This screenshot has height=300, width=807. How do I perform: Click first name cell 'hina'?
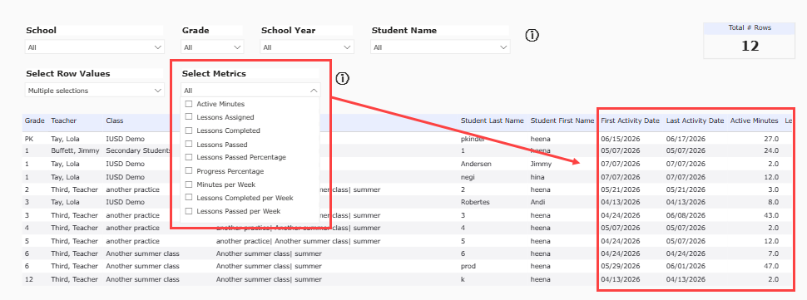click(x=537, y=177)
